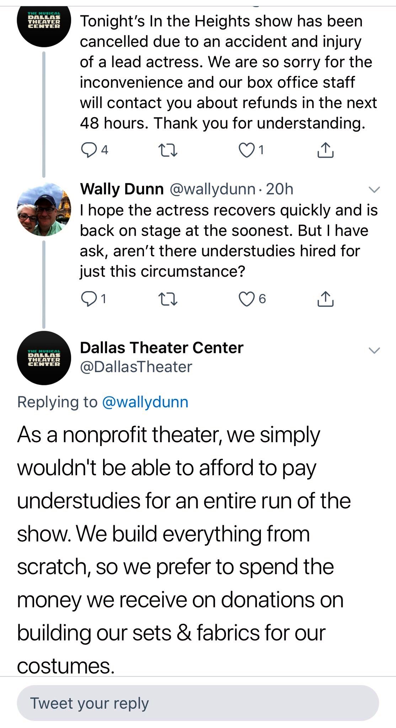Screen dimensions: 396x728
Task: Tap the 20h timestamp on Wally's tweet
Action: pos(279,189)
